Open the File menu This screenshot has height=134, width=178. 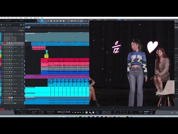click(1, 18)
